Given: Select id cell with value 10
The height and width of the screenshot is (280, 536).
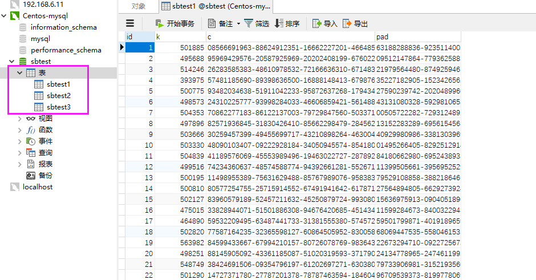Looking at the screenshot, I should 140,145.
